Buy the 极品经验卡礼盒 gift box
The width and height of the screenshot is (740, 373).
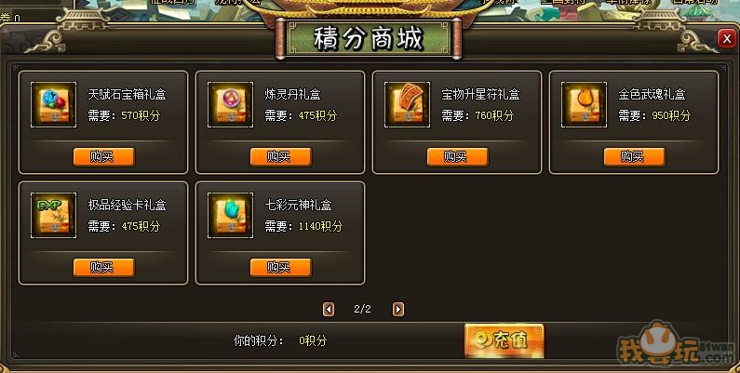click(104, 268)
